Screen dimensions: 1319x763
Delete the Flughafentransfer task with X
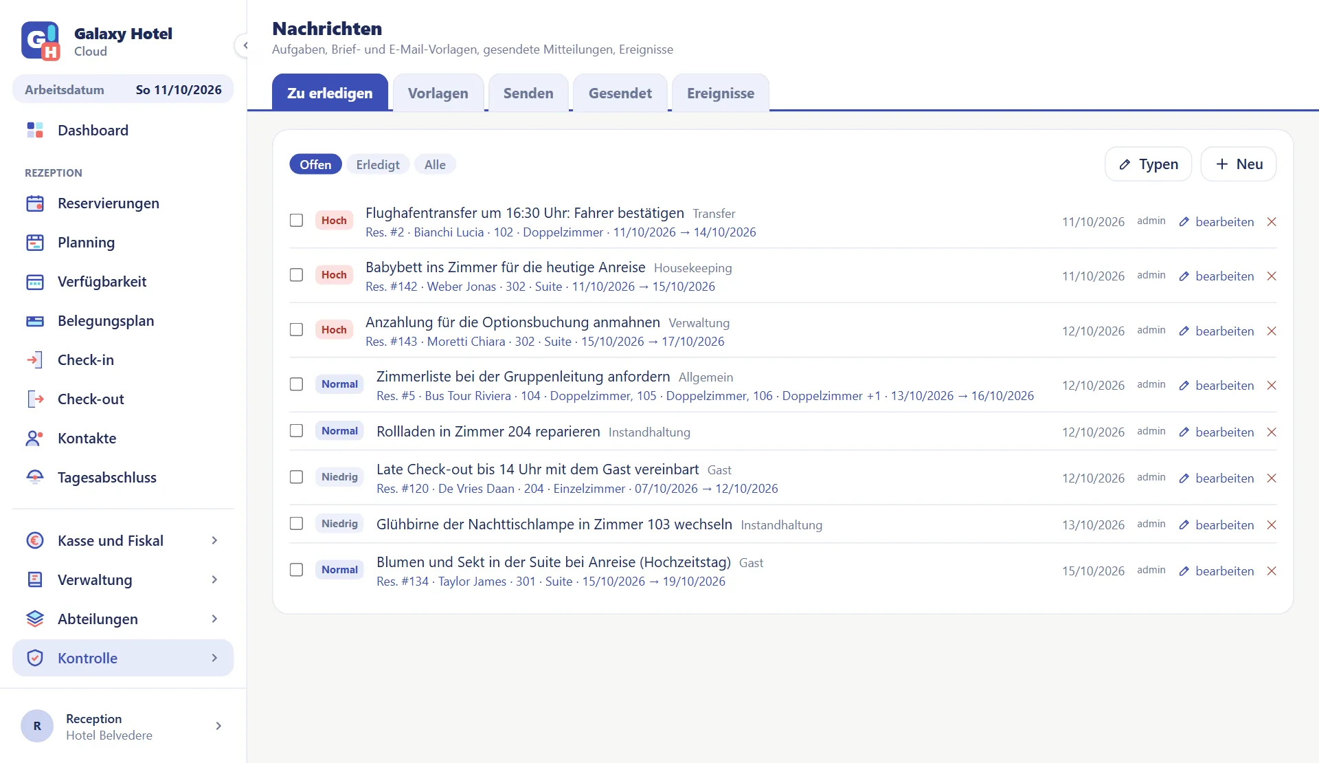pyautogui.click(x=1272, y=222)
